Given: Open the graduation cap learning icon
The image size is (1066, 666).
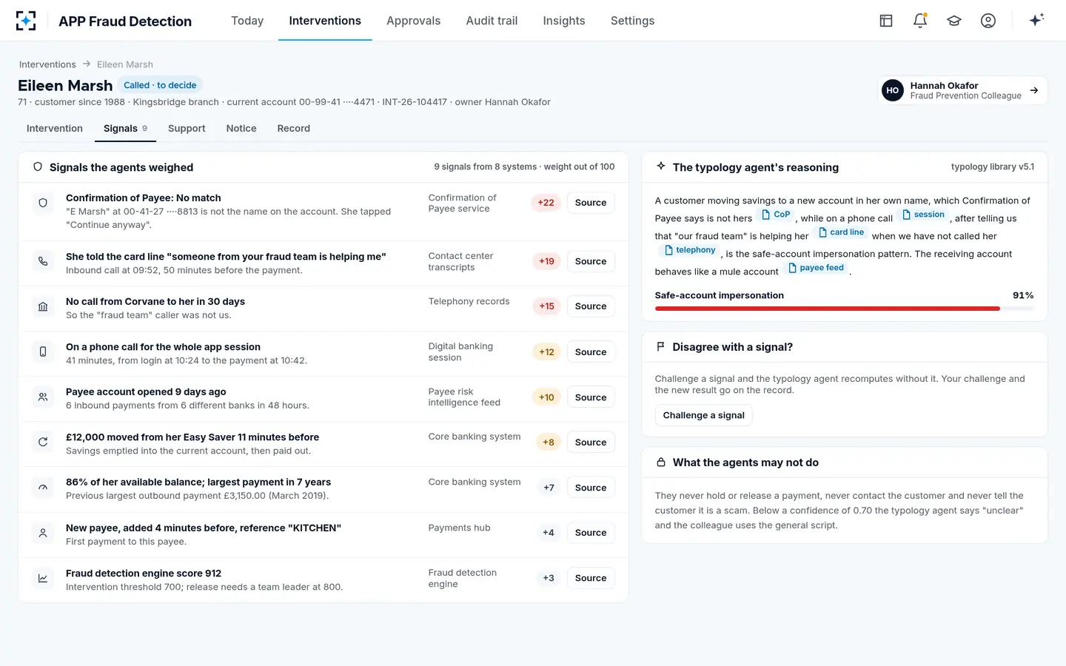Looking at the screenshot, I should (x=954, y=21).
